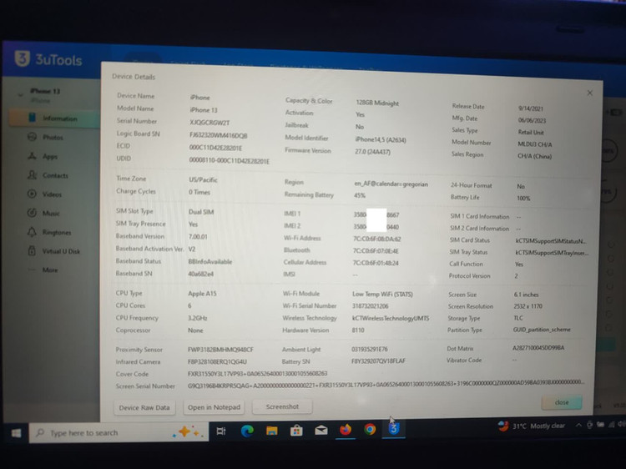Click Cellular Address 7C:C0:6F:01:48:24

(x=376, y=263)
